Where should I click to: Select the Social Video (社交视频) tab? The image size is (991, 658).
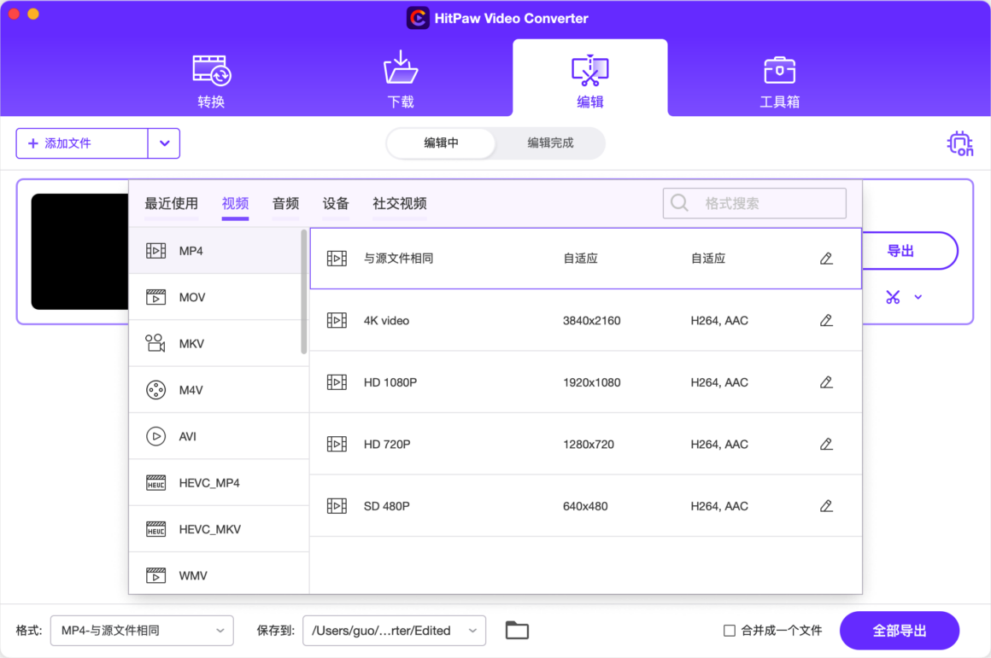pyautogui.click(x=400, y=203)
